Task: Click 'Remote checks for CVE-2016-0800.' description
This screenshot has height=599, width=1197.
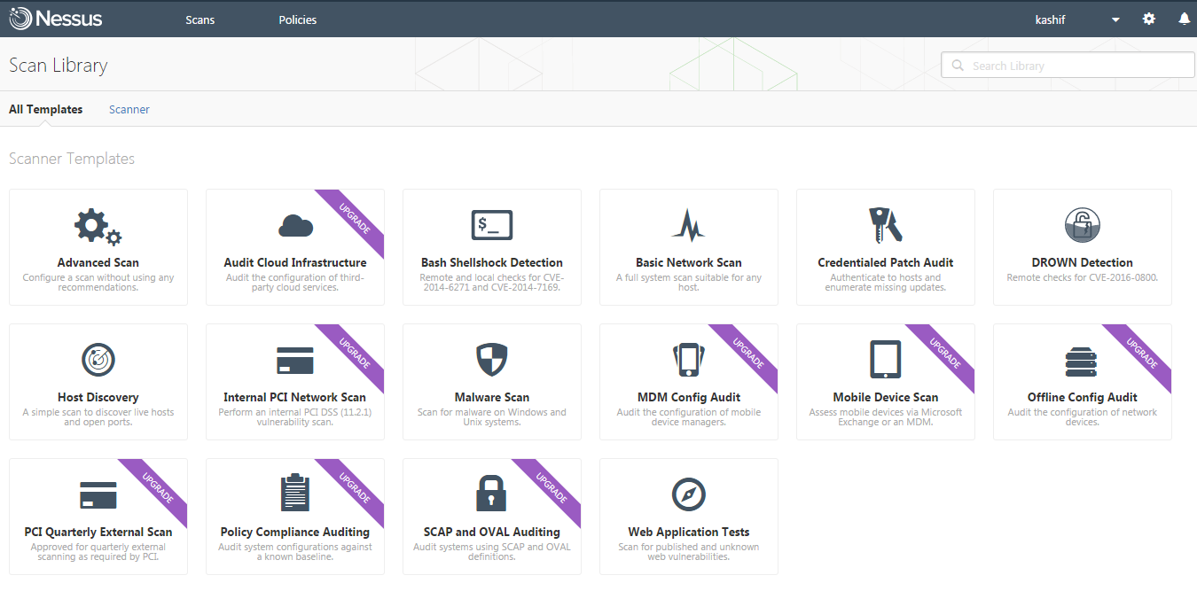Action: click(x=1083, y=277)
